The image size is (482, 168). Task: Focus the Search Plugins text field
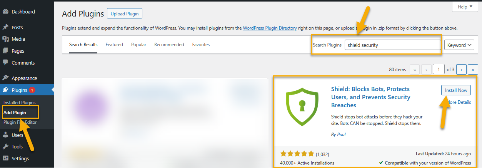pos(393,45)
